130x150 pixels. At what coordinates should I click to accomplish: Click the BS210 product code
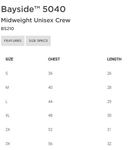7,29
